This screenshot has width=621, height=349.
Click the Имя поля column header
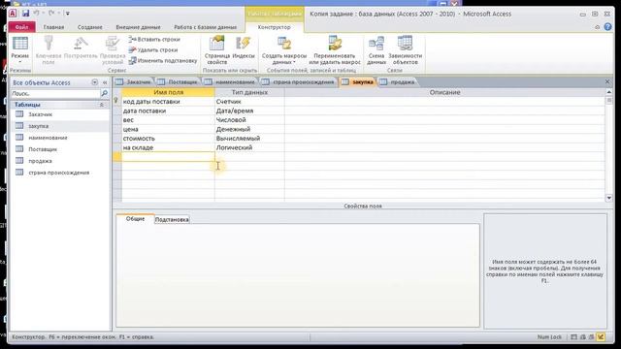[x=168, y=92]
